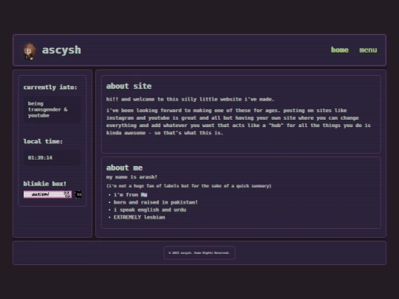
Task: Click the autism blinkie banner
Action: coord(47,194)
